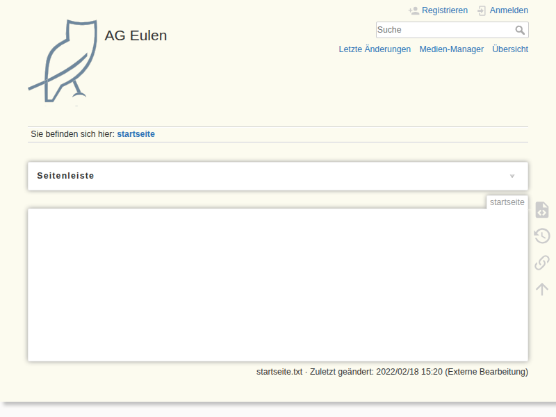Expand the Seitenleiste dropdown arrow

pyautogui.click(x=512, y=176)
